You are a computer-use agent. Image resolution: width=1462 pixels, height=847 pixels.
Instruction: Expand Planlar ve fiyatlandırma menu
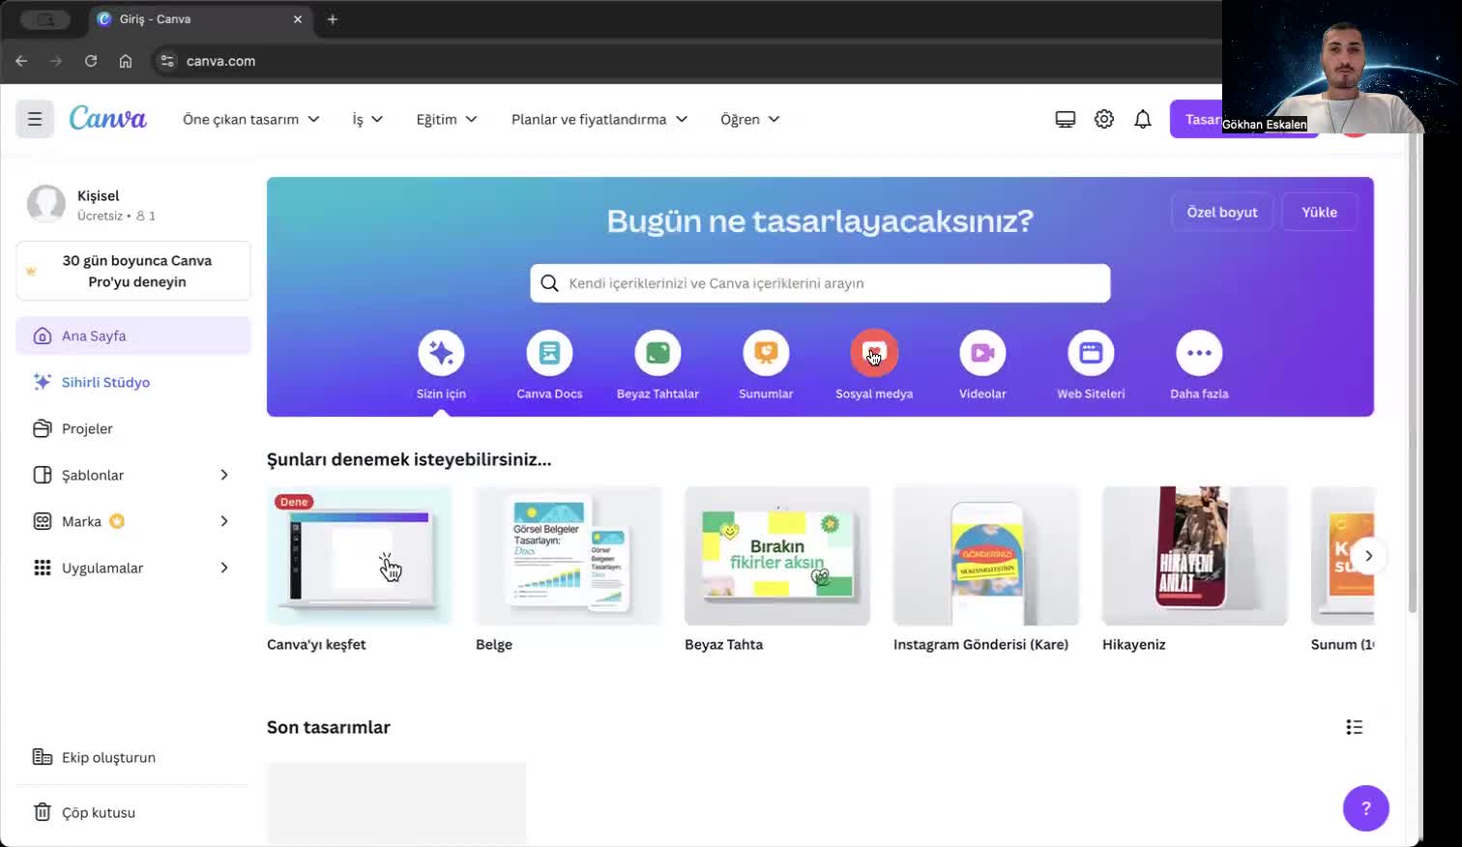coord(599,119)
